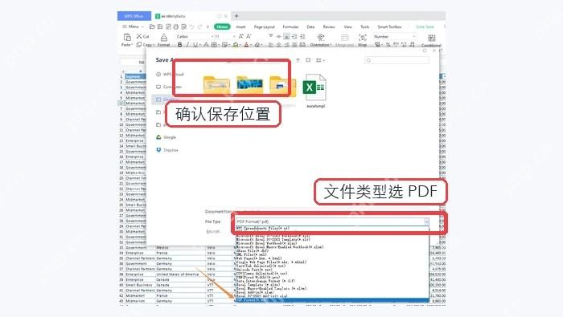Add a new document tab with plus
This screenshot has width=563, height=317.
tap(236, 16)
